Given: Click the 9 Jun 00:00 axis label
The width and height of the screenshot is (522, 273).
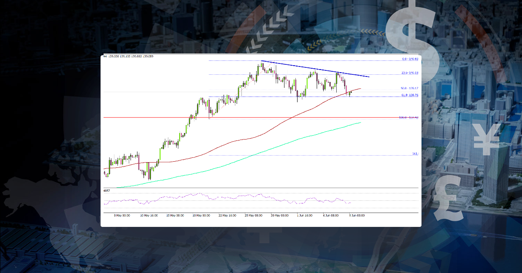Looking at the screenshot, I should pos(357,214).
